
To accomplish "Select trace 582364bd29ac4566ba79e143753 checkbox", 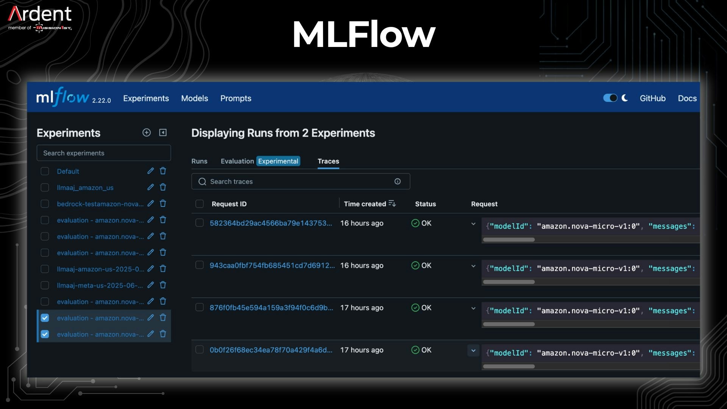I will pos(200,223).
